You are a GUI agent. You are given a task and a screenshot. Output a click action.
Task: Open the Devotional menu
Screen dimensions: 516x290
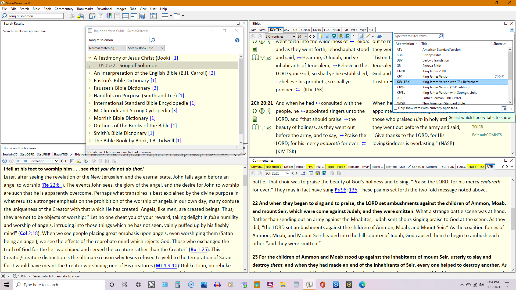104,9
